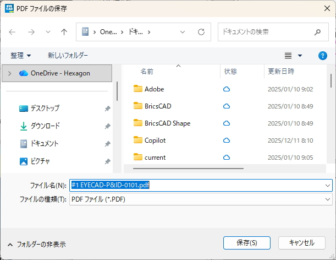The width and height of the screenshot is (336, 260).
Task: Open the Organize menu
Action: [x=21, y=56]
